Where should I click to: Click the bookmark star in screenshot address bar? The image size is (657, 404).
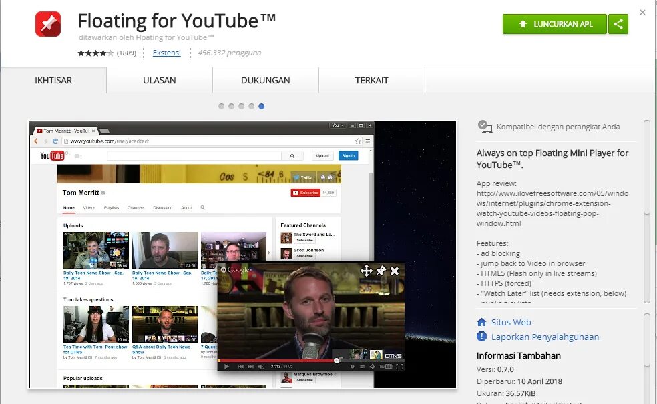(x=358, y=141)
